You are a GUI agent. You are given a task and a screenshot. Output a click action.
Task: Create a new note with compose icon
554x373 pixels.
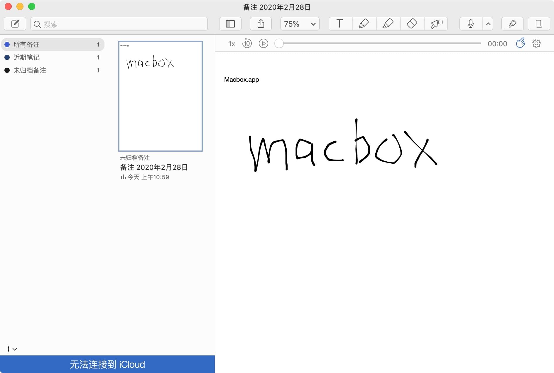point(15,24)
